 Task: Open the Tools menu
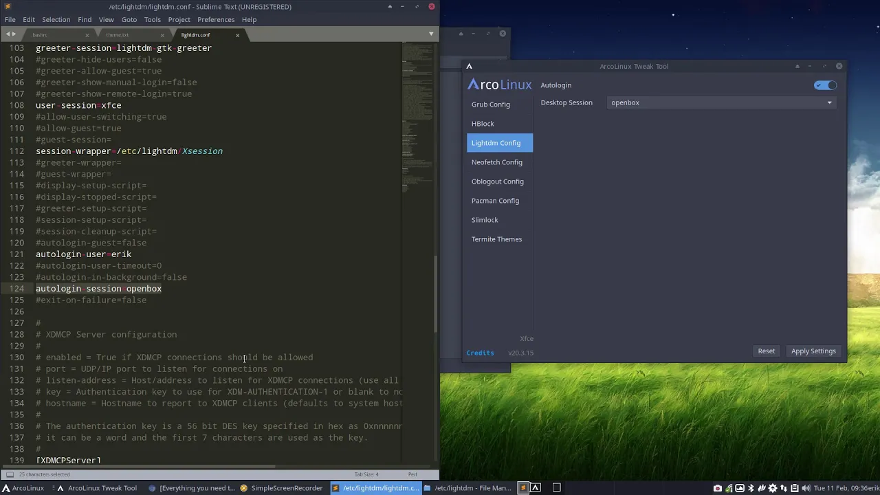[152, 19]
